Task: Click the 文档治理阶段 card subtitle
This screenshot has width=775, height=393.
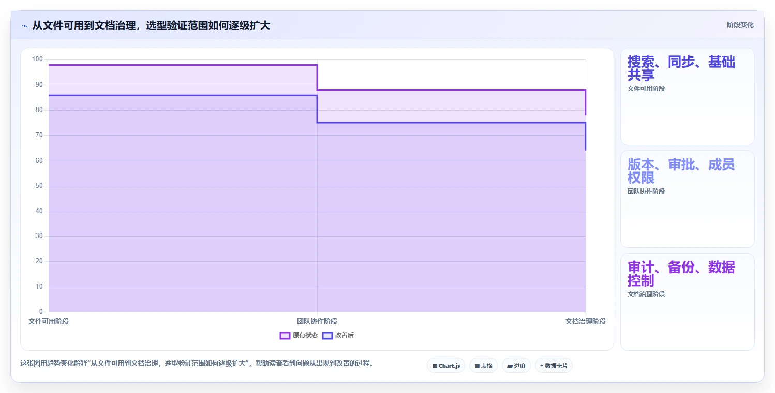Action: coord(646,294)
